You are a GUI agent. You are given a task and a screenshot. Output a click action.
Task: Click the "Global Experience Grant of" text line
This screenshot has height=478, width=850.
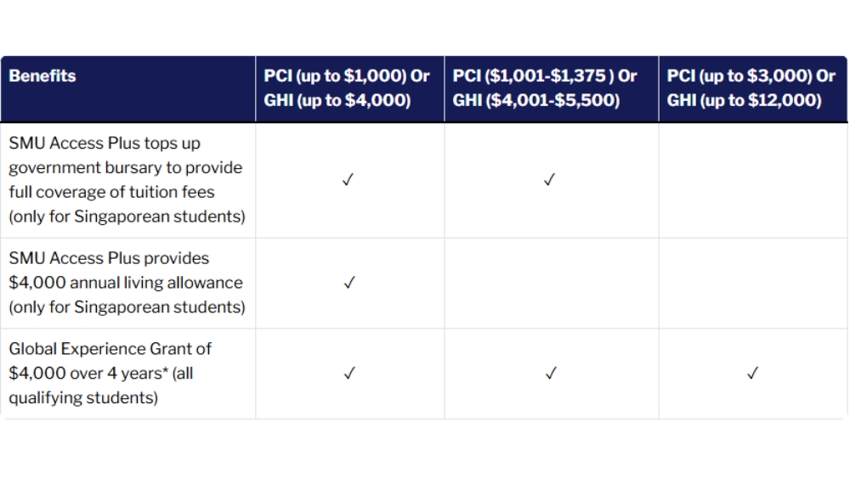(110, 349)
